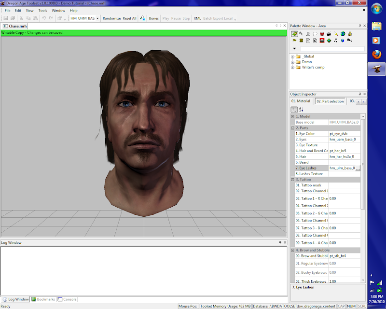Sort properties alphabetically in Object Inspector
Screen dimensions: 386x309
click(301, 110)
